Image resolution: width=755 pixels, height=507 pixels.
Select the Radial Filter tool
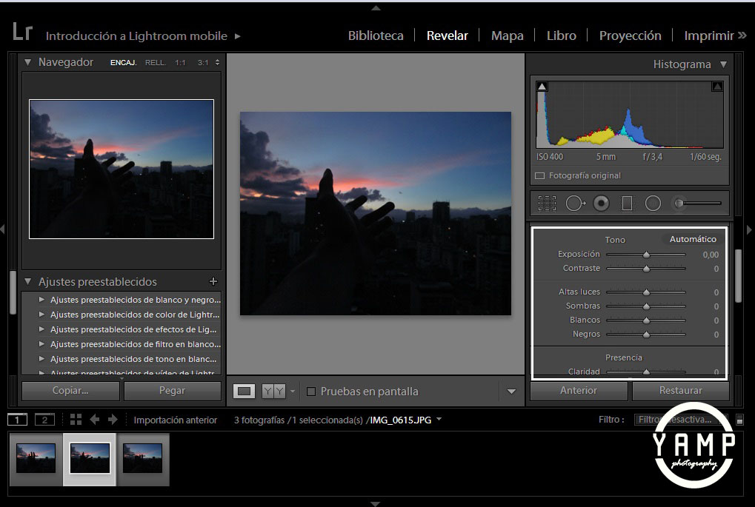coord(653,203)
